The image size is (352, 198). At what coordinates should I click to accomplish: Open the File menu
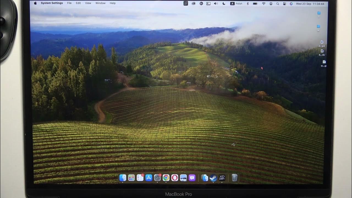(69, 3)
